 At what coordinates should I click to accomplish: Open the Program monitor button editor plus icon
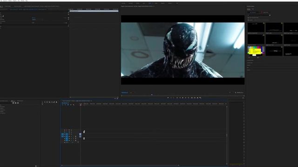[243, 98]
